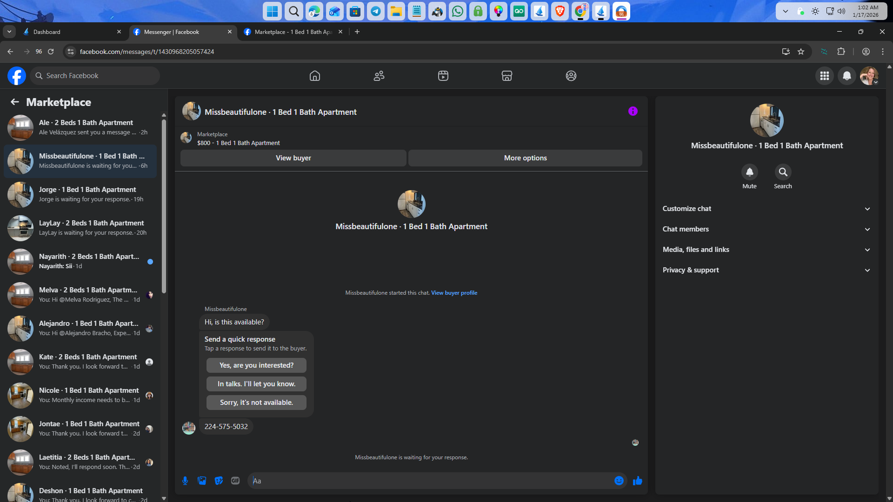Click the voice clip microphone icon
This screenshot has width=893, height=502.
185,481
